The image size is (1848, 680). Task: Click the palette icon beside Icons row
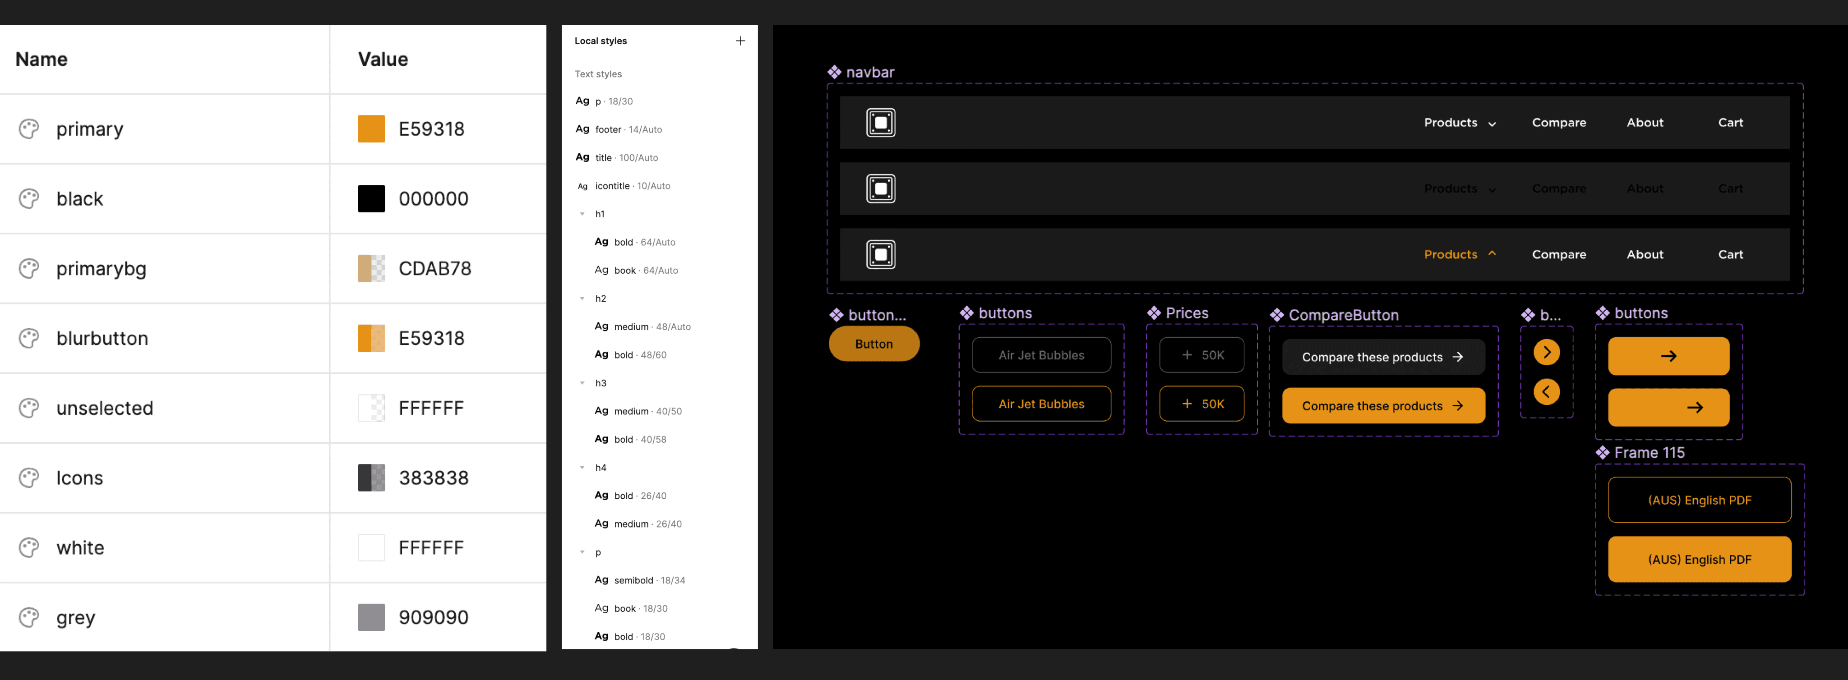(x=29, y=478)
